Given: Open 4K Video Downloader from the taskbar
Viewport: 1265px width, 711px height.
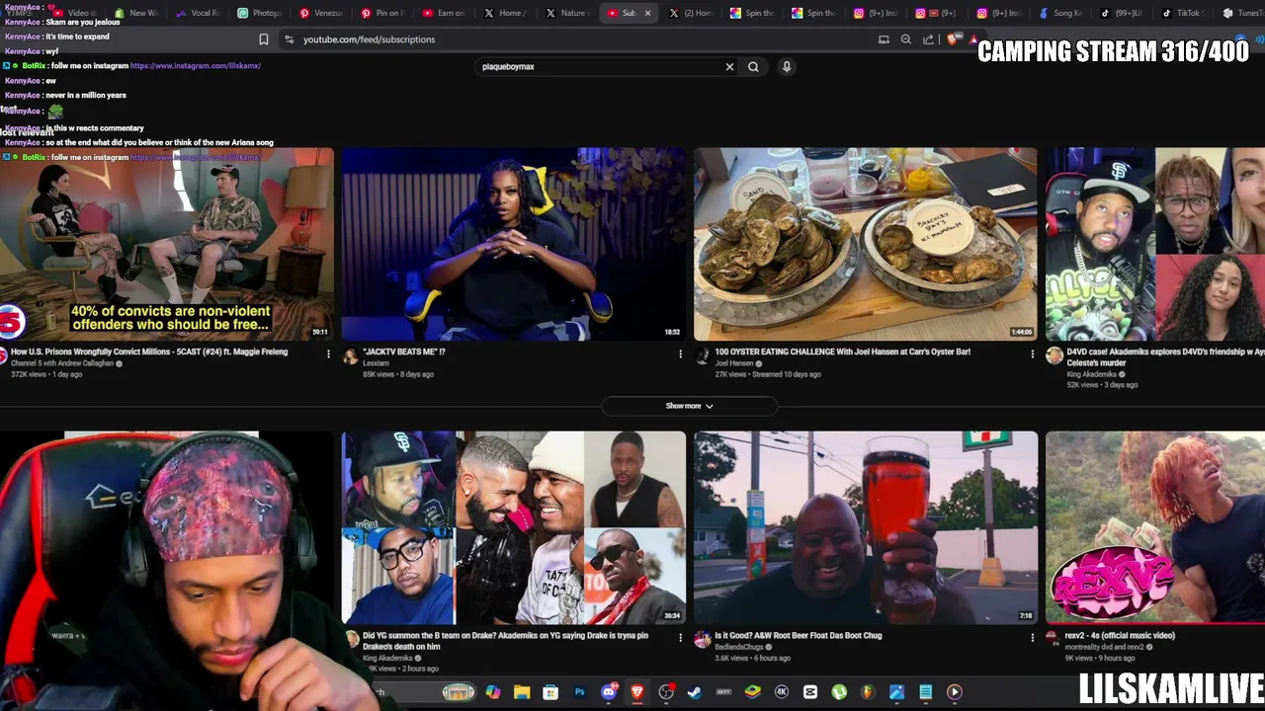Looking at the screenshot, I should coord(782,692).
